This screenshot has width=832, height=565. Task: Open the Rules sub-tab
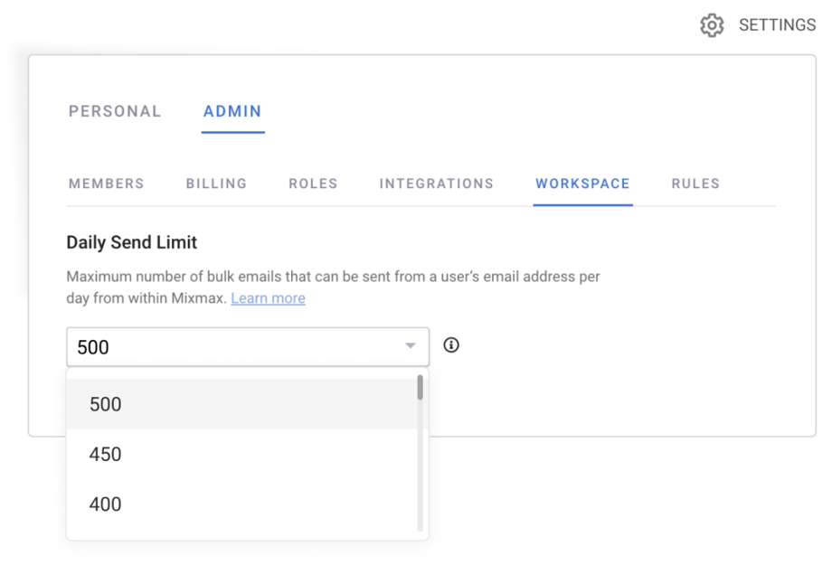[695, 184]
